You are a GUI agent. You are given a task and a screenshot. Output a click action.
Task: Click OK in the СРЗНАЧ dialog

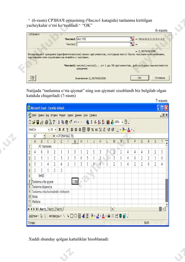click(x=139, y=78)
